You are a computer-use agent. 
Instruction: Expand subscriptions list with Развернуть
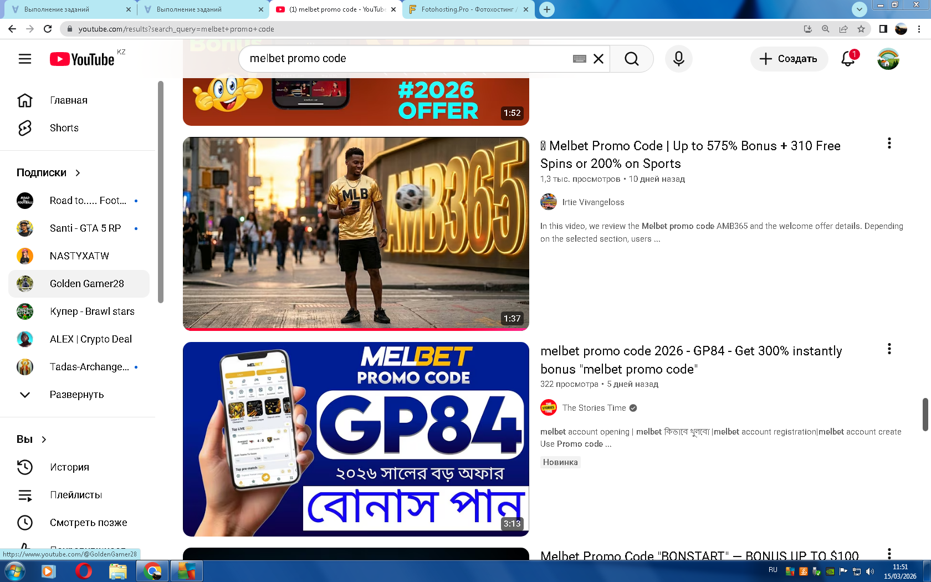pyautogui.click(x=79, y=395)
